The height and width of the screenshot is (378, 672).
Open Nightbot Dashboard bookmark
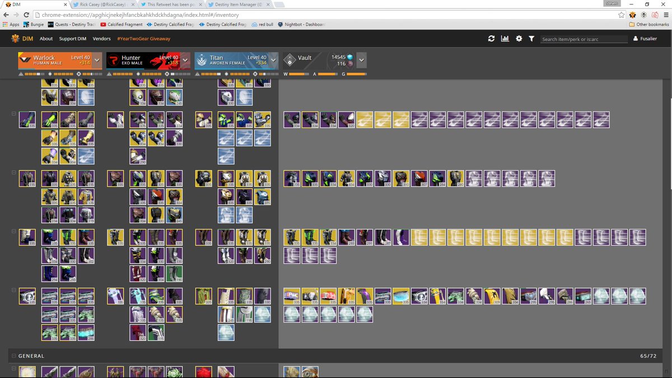[300, 25]
